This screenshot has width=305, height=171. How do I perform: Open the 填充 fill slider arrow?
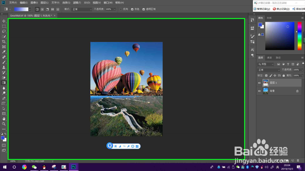click(x=302, y=76)
